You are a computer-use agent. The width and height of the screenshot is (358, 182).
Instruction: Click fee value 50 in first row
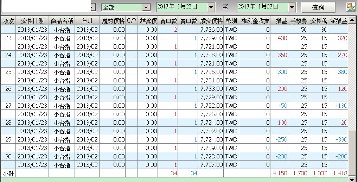point(304,30)
